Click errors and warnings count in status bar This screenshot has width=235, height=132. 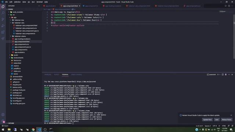tap(5, 126)
